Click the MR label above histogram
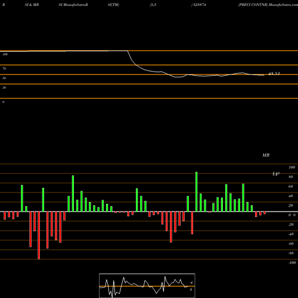The width and height of the screenshot is (298, 298). pos(266,155)
